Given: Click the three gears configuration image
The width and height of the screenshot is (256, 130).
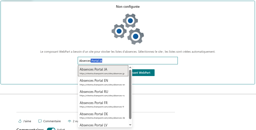Looking at the screenshot, I should (x=128, y=29).
